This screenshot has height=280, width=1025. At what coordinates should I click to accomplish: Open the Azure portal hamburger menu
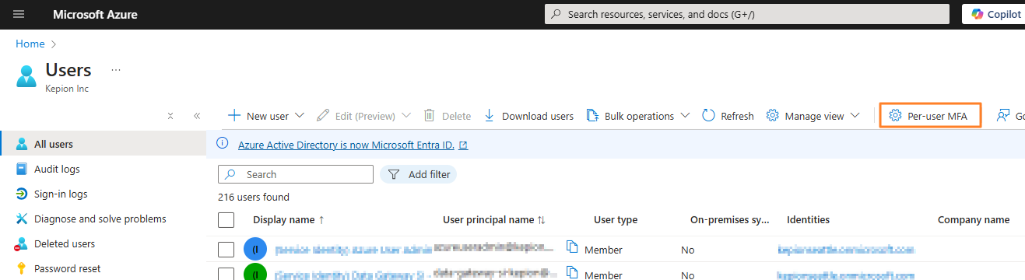pyautogui.click(x=19, y=14)
